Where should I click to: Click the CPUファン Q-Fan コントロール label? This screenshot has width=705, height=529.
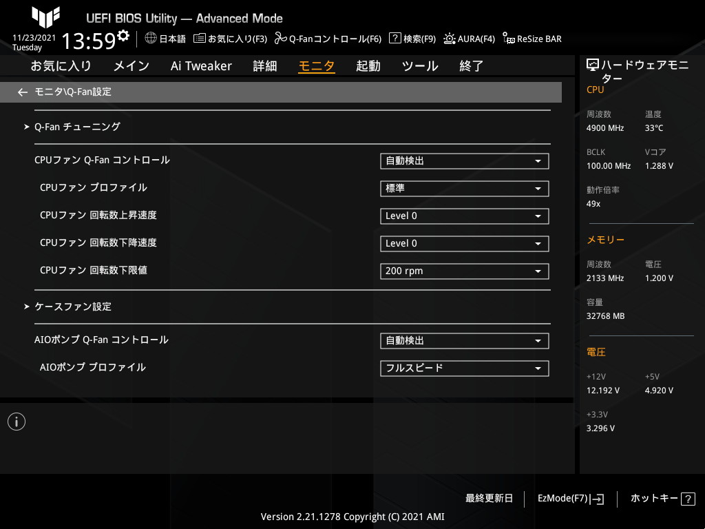coord(102,160)
